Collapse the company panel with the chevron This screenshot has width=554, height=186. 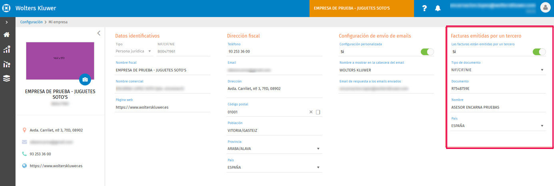99,33
